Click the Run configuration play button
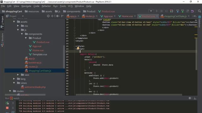202x113 pixels. (157, 11)
